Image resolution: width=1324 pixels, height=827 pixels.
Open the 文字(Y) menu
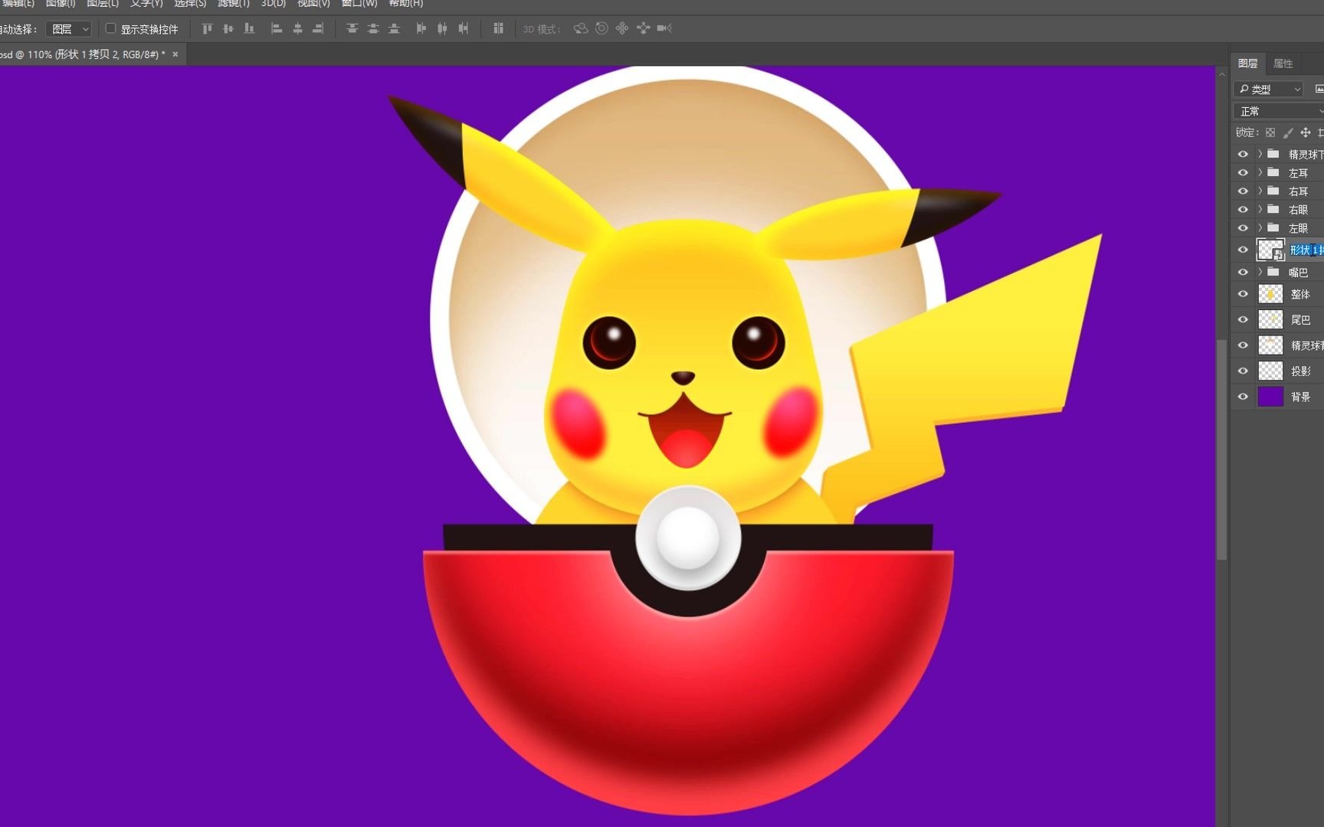(x=146, y=4)
